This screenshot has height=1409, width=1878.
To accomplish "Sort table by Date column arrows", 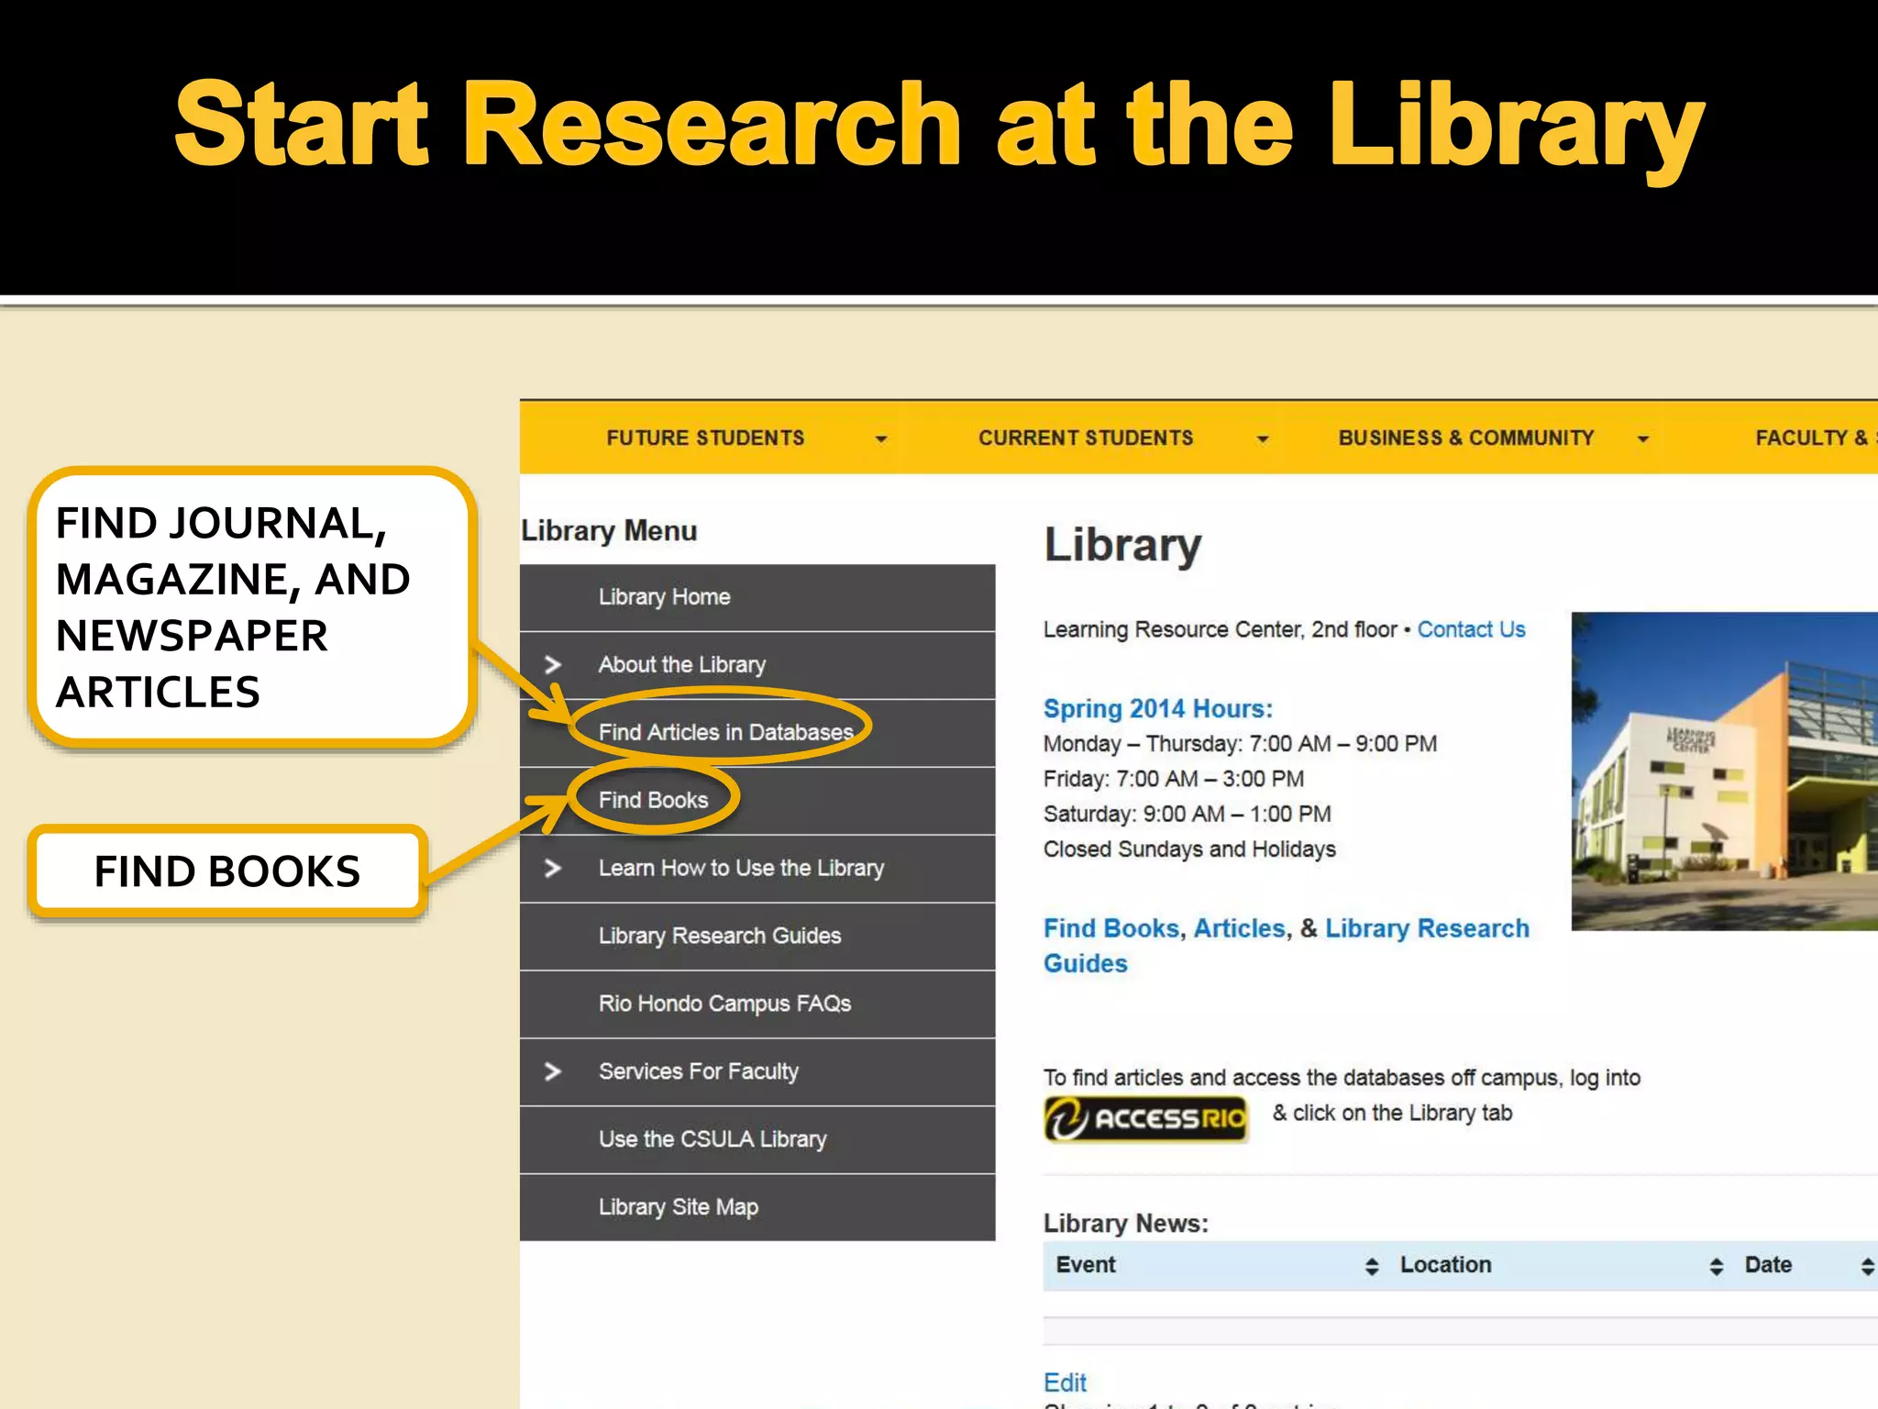I will (x=1867, y=1267).
